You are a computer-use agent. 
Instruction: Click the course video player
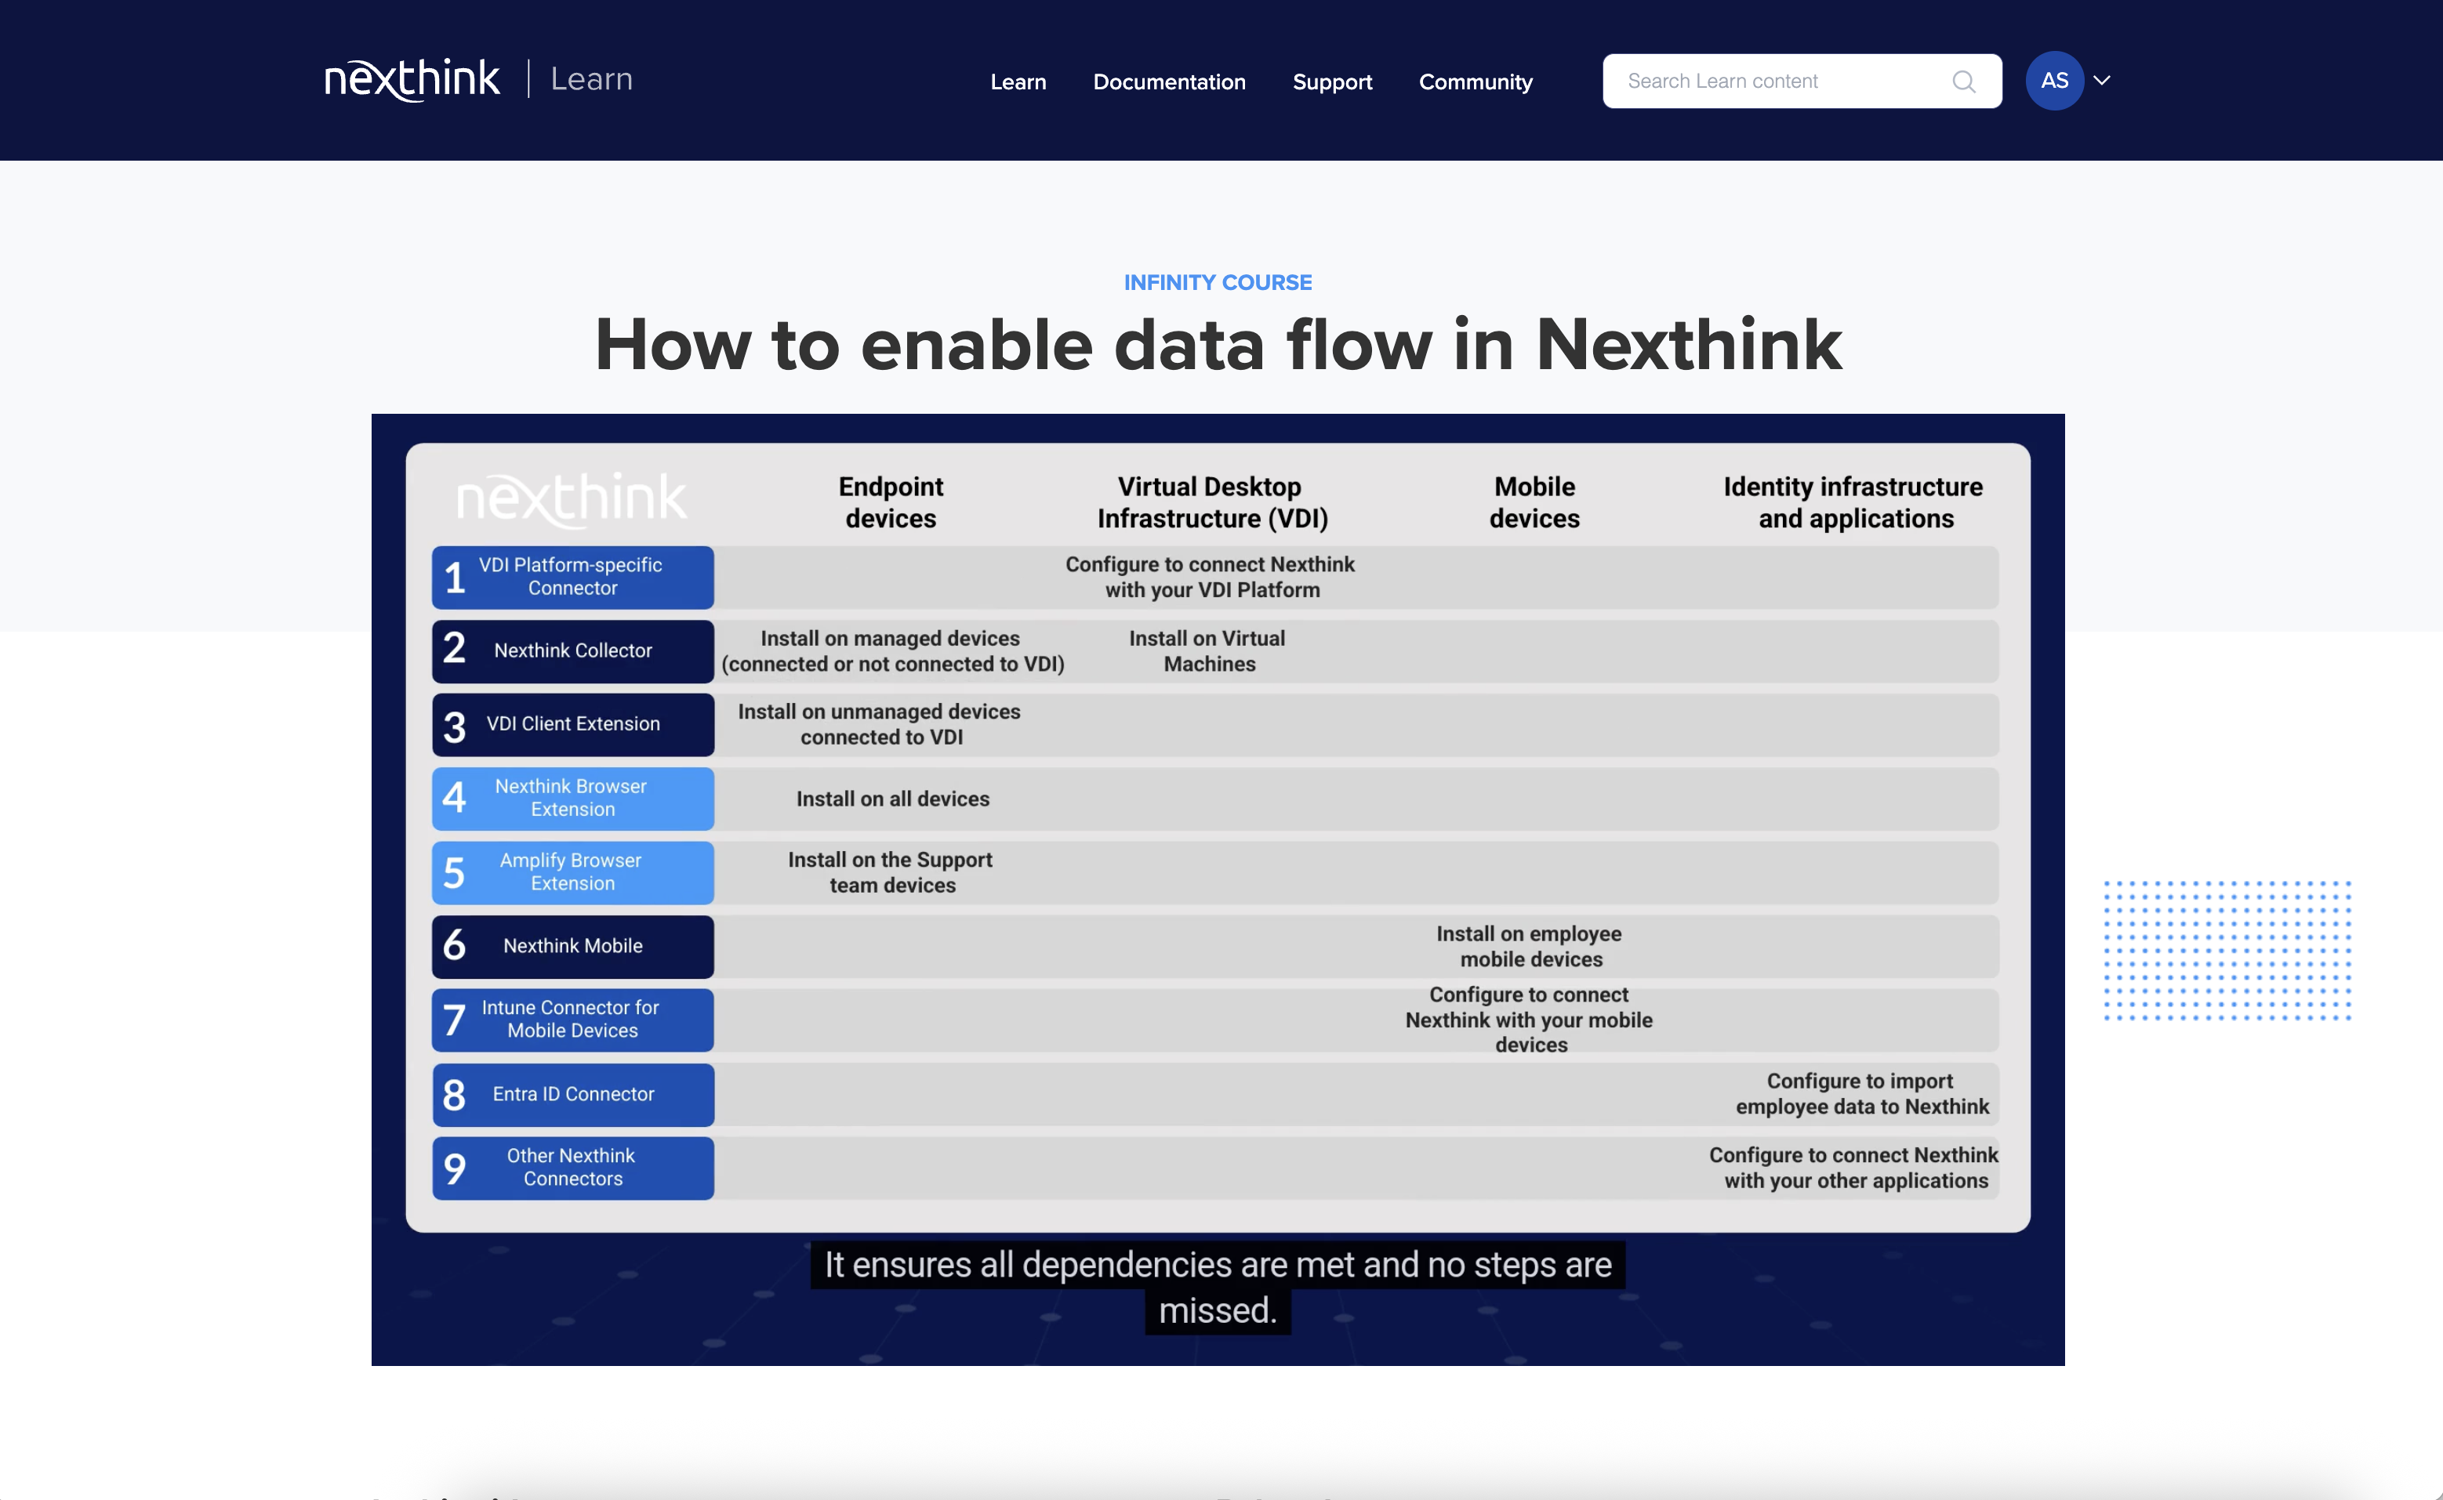click(x=1217, y=889)
